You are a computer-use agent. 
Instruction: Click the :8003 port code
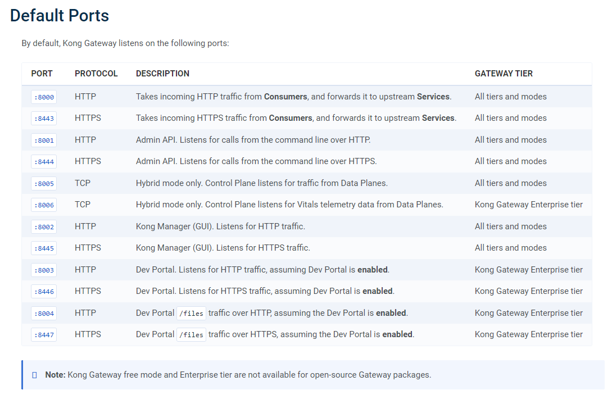44,270
